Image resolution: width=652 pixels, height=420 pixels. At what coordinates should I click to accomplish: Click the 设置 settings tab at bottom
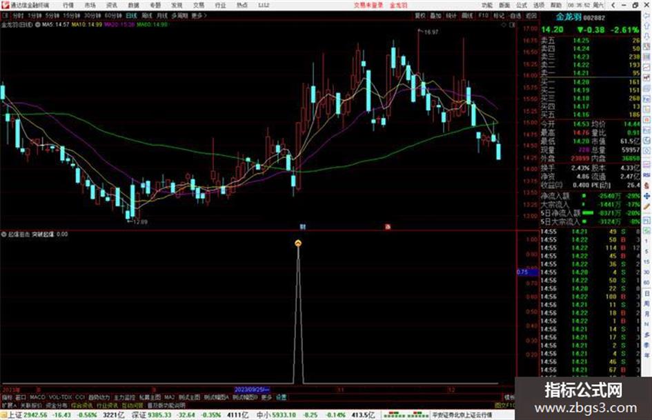pyautogui.click(x=281, y=397)
